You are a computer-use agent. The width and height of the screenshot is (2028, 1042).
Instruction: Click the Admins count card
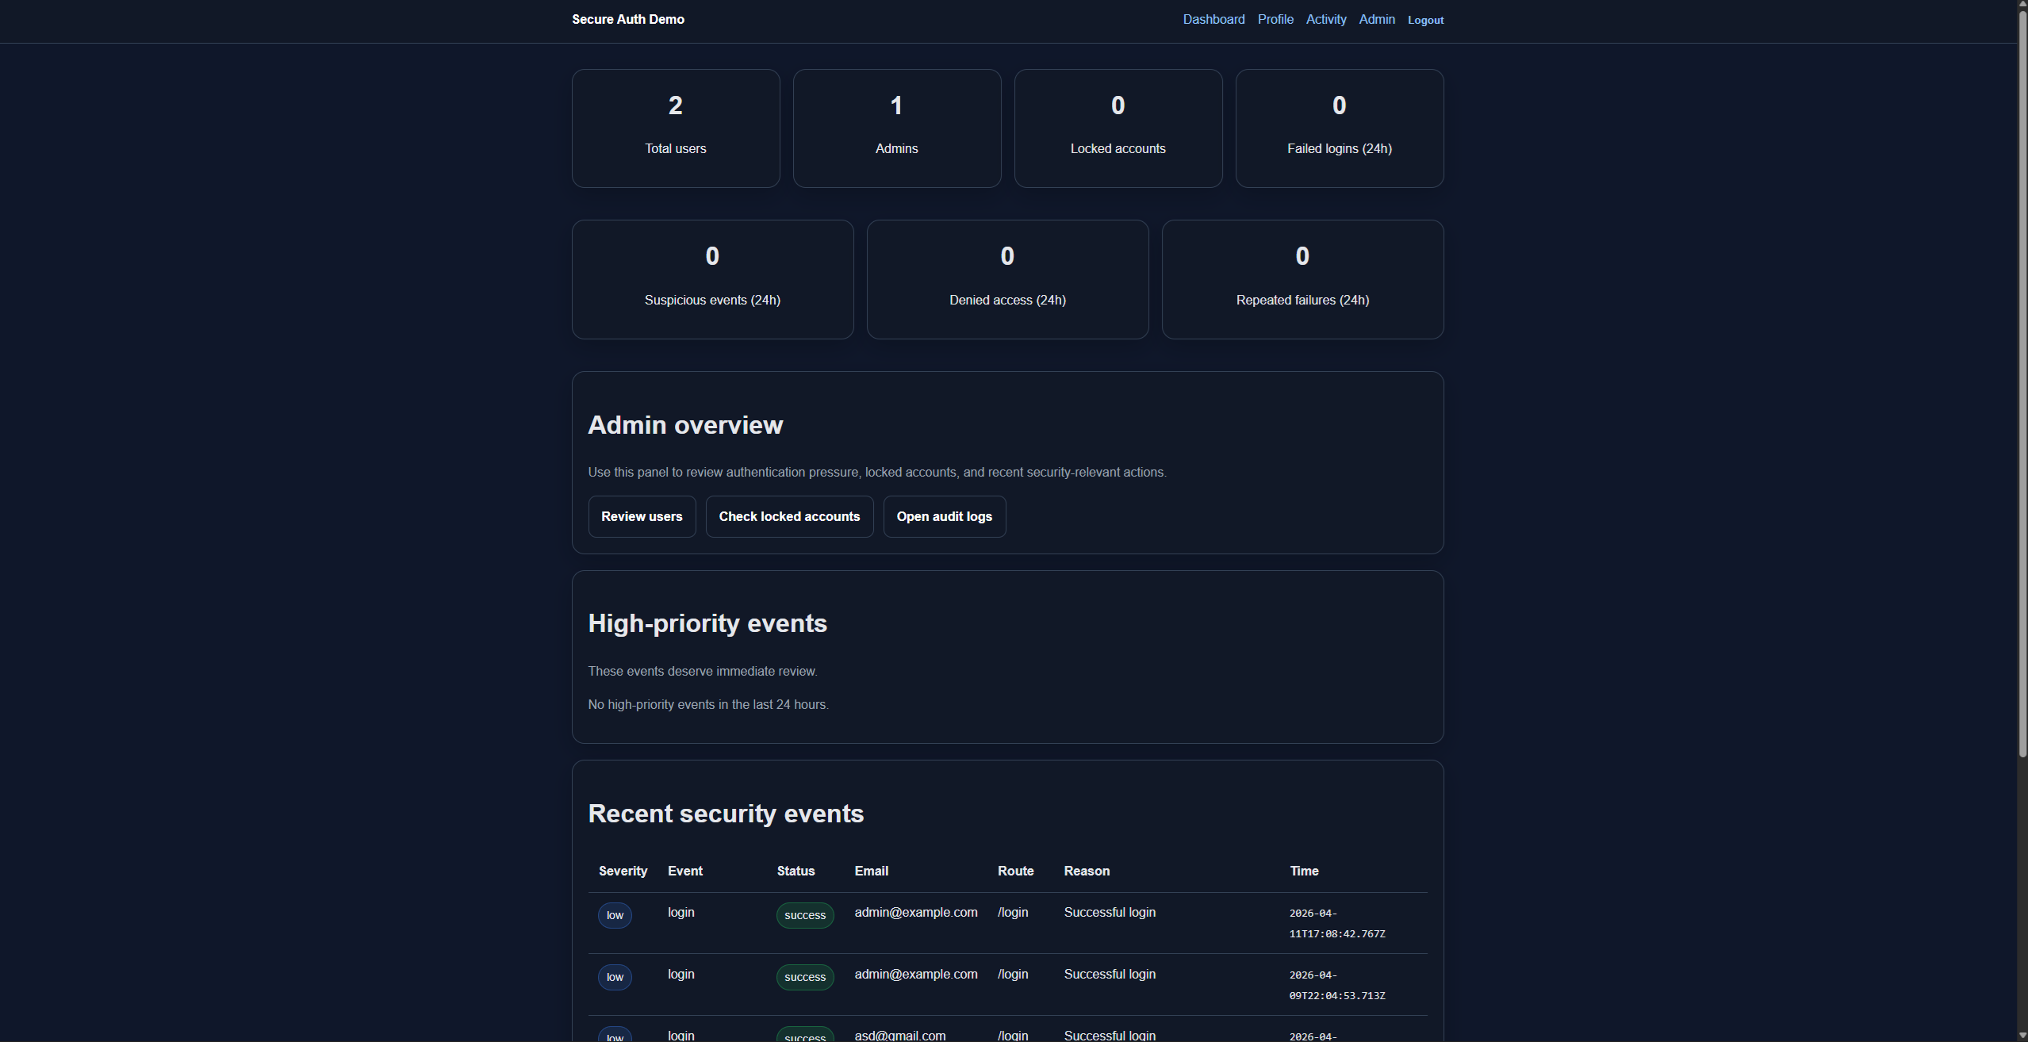coord(896,128)
